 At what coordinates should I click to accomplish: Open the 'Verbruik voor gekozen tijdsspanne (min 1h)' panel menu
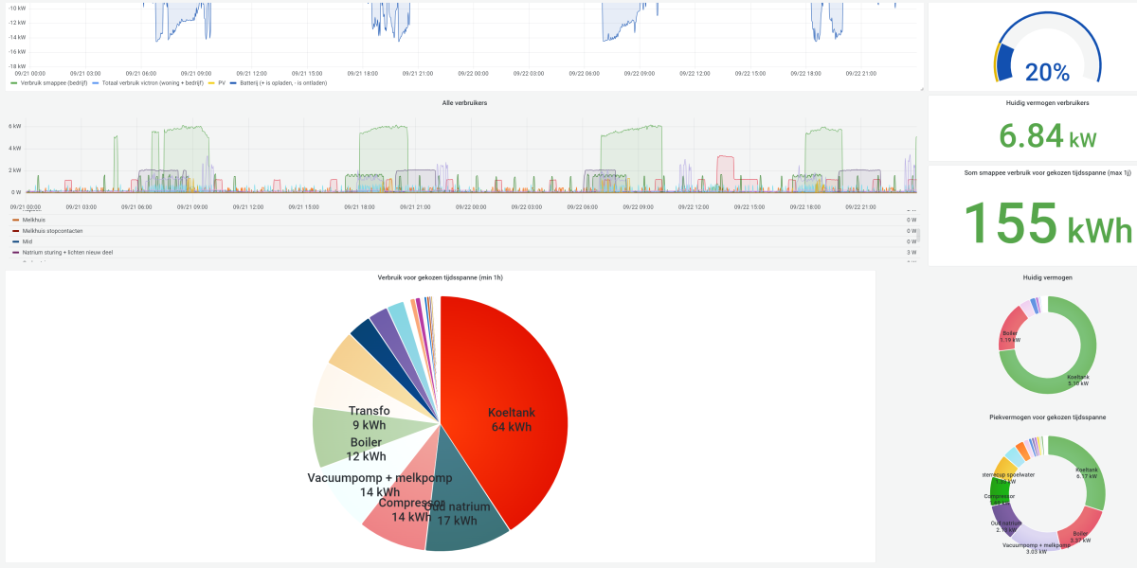pos(441,276)
